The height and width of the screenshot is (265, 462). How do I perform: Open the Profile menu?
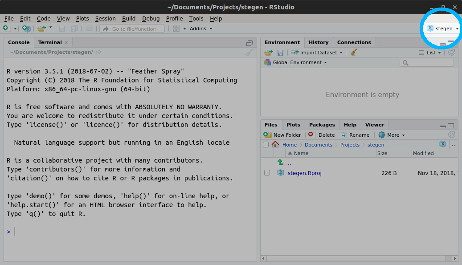tap(174, 19)
